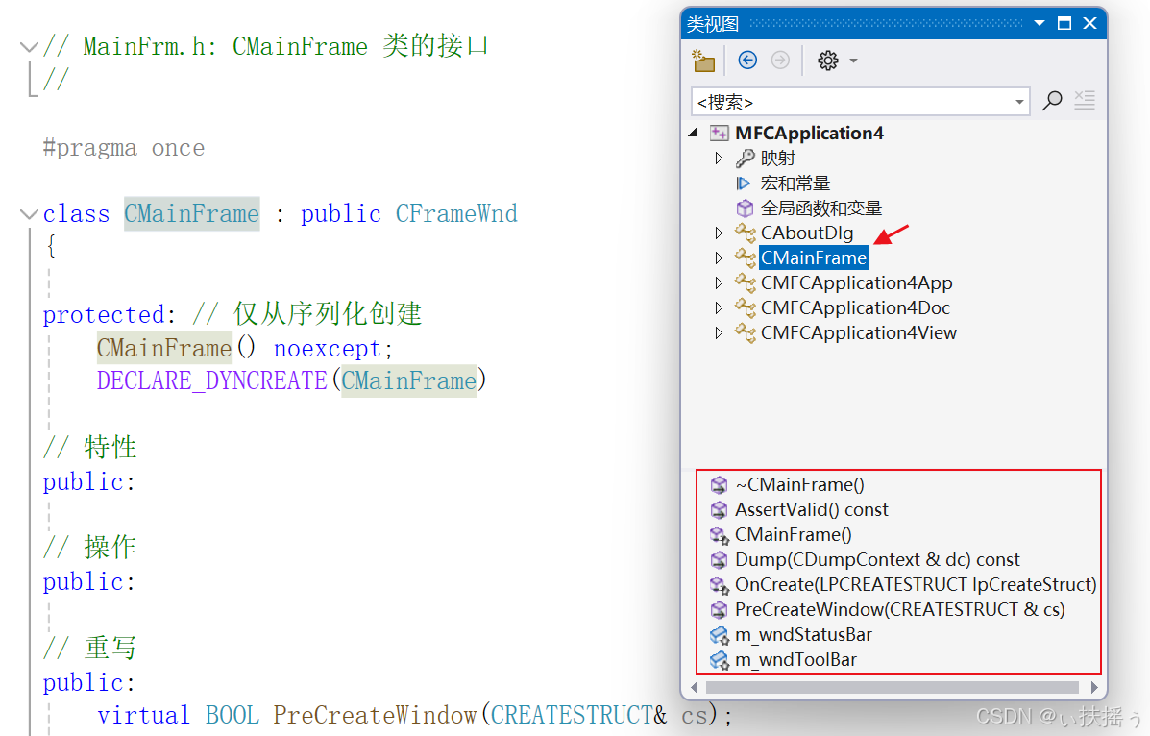Select CMFCApplication4Doc class

coord(855,308)
